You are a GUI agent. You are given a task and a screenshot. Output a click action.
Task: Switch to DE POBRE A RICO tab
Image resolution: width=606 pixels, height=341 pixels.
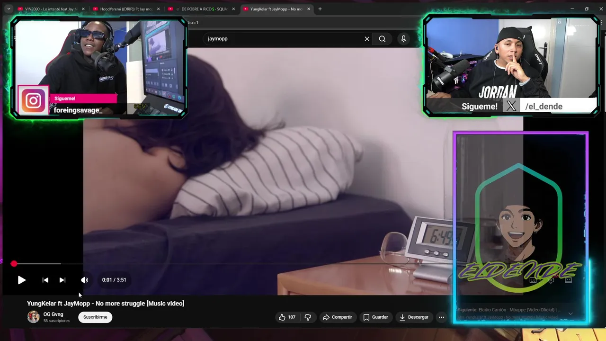201,9
